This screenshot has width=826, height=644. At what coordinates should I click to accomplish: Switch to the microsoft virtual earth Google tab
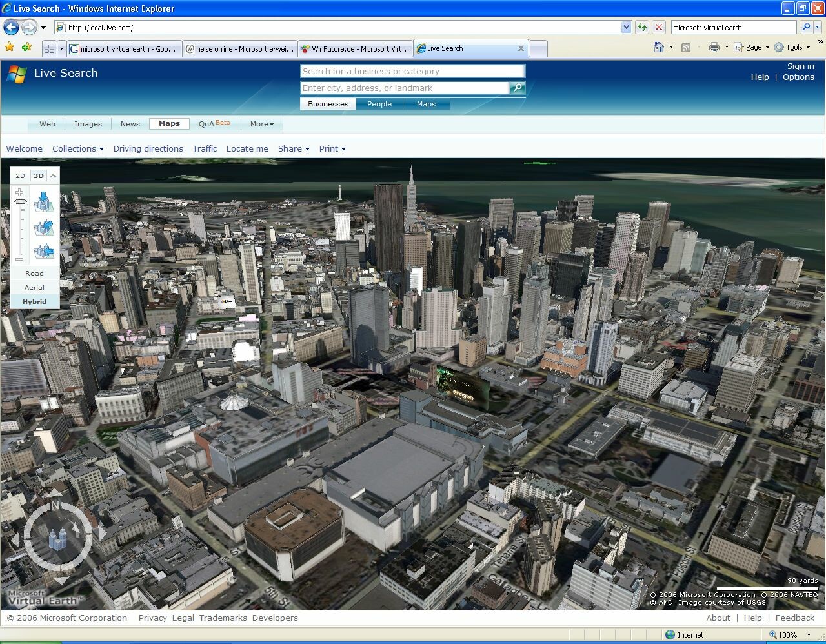pos(124,48)
